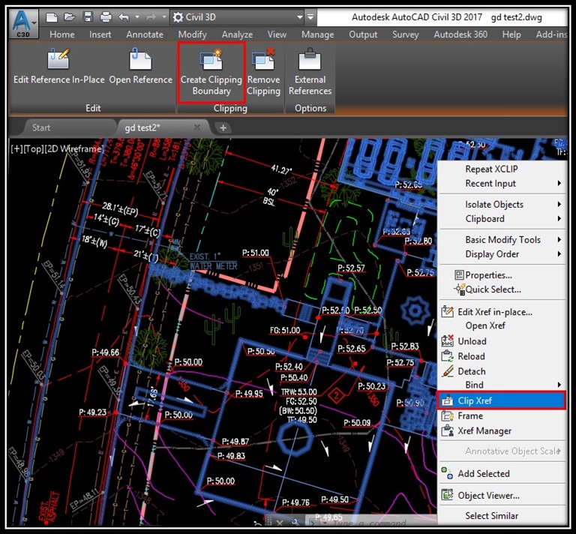Screen dimensions: 576x534
Task: Redo the last undone action
Action: tap(151, 17)
